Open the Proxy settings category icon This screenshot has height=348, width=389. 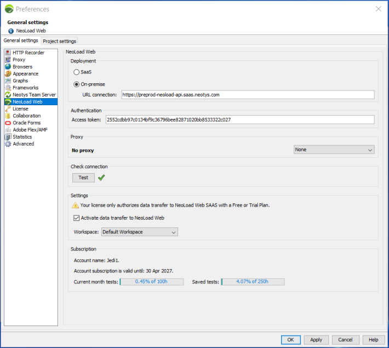(8, 60)
